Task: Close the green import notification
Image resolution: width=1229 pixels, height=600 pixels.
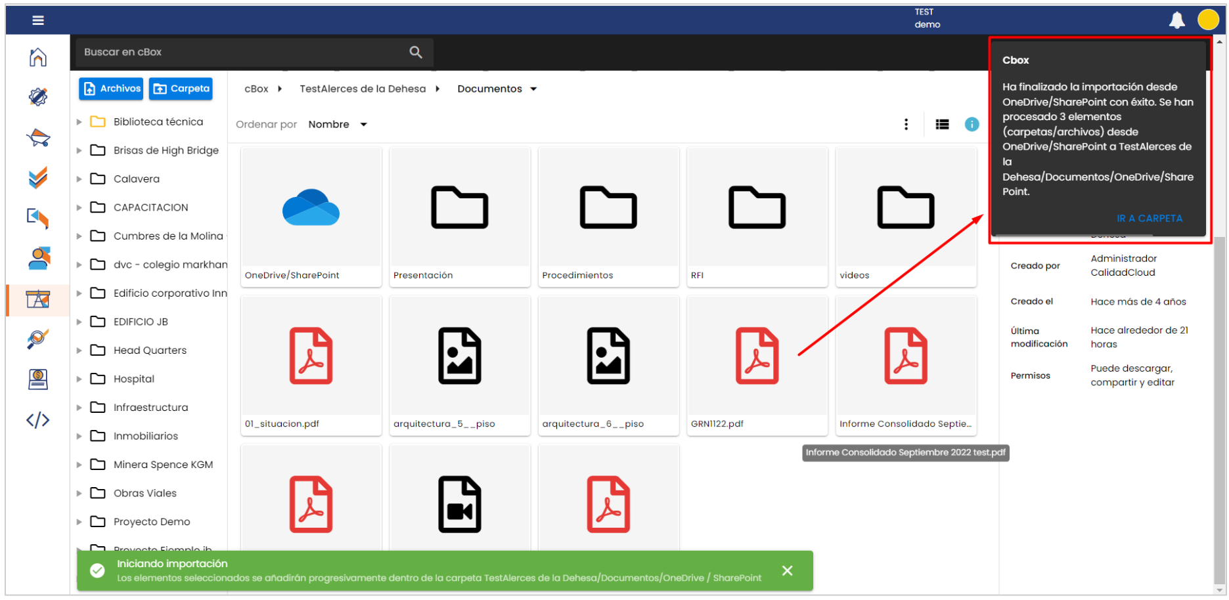Action: [788, 570]
